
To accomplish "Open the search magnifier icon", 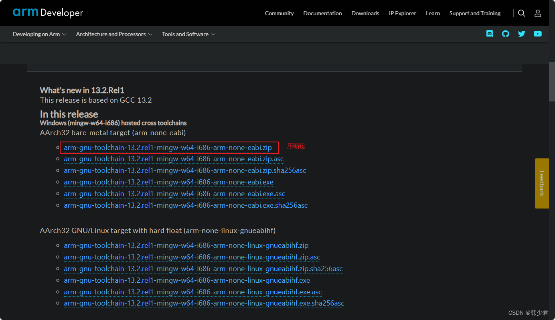I will click(x=521, y=13).
